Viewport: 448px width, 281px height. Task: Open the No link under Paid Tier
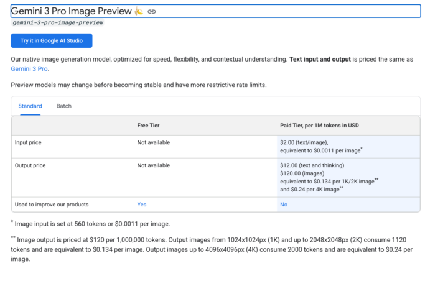[x=284, y=205]
